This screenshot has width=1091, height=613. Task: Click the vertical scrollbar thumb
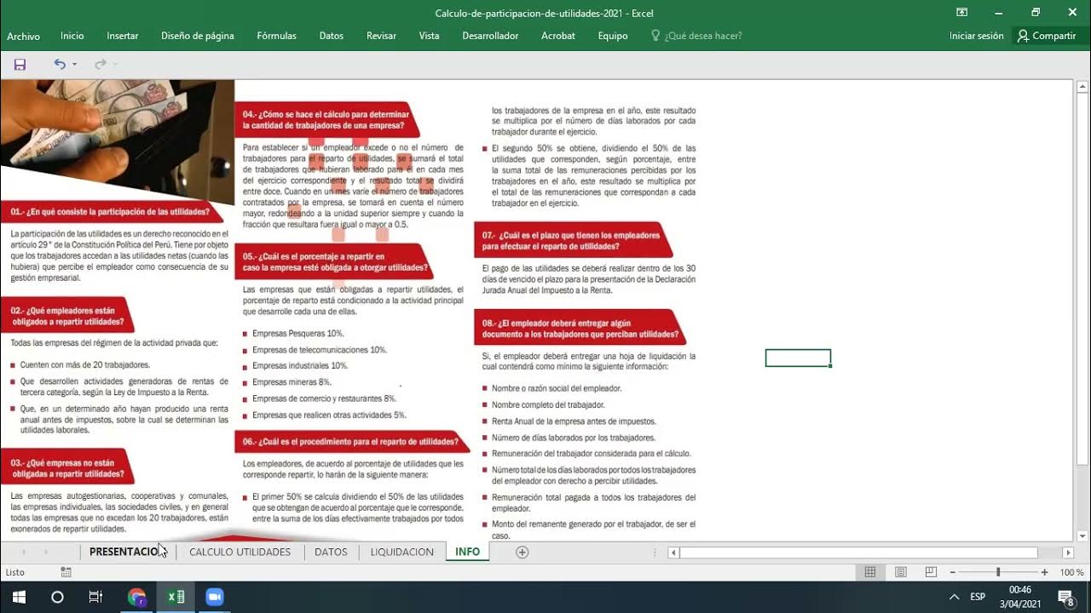click(x=1082, y=279)
